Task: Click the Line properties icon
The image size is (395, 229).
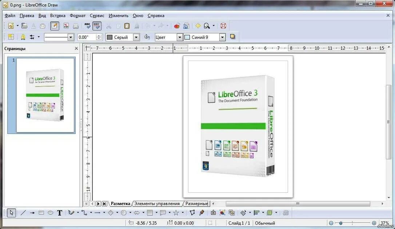Action: pos(23,37)
